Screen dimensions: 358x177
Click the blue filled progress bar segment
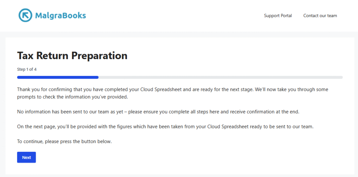(x=58, y=77)
